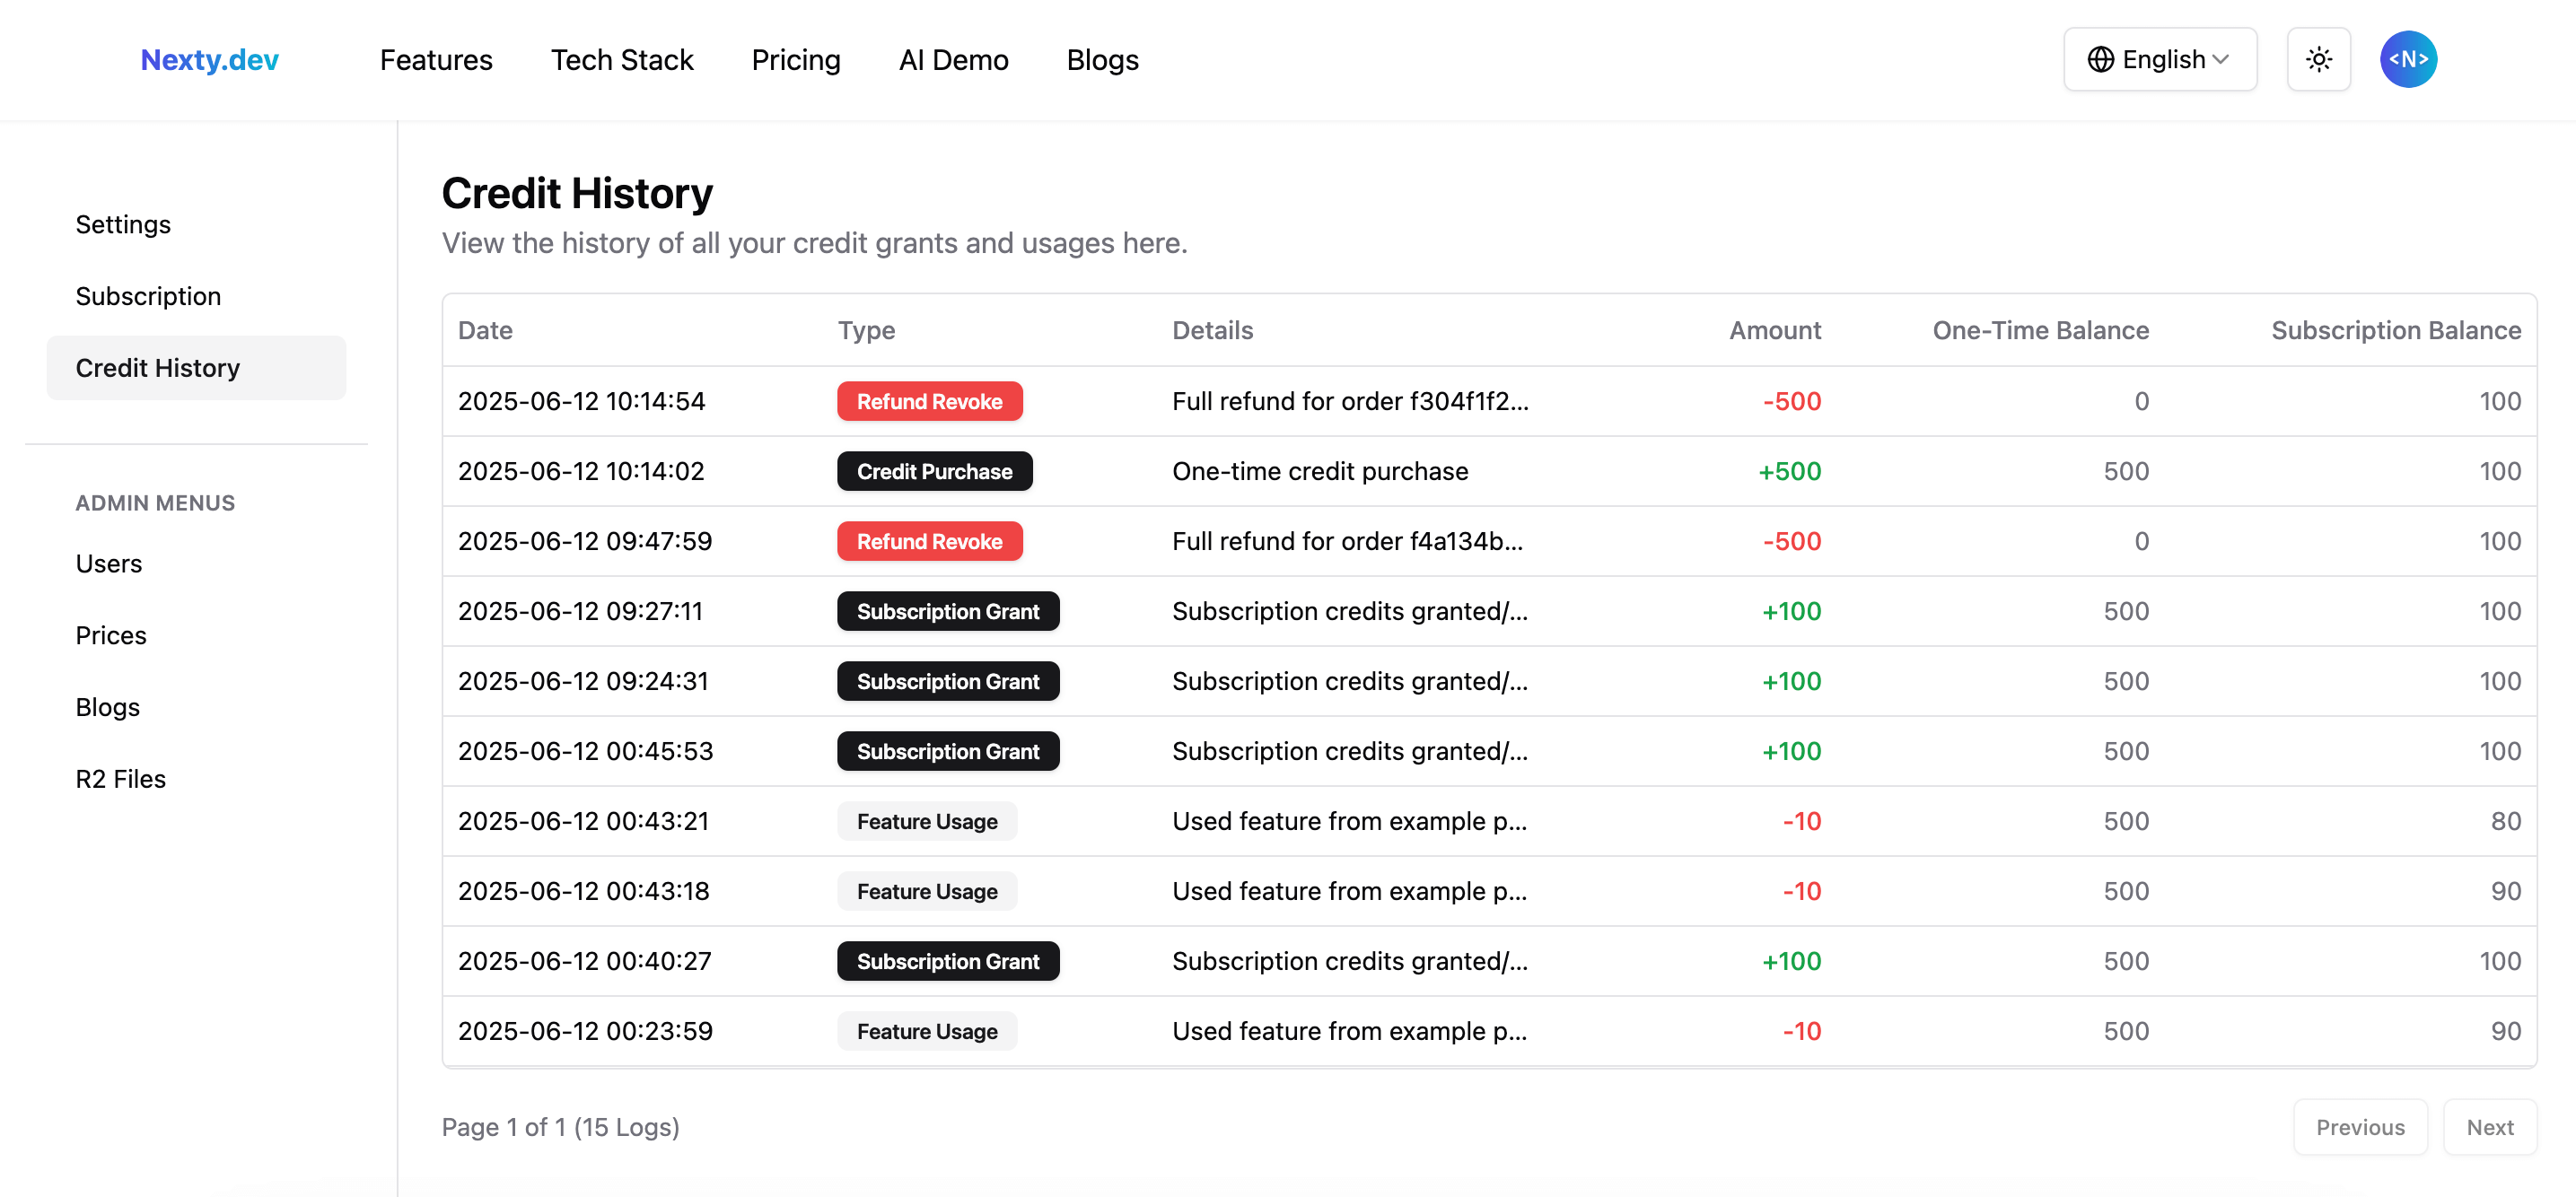This screenshot has height=1197, width=2576.
Task: Click the Previous pagination button
Action: [x=2360, y=1127]
